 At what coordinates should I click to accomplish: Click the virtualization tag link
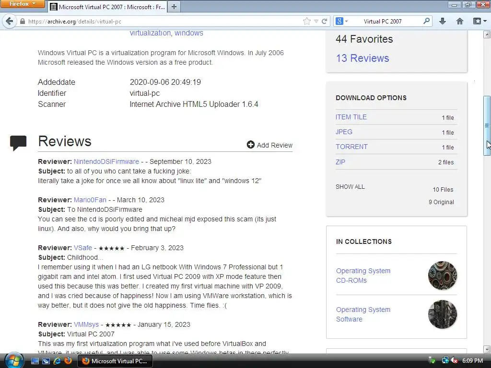point(150,33)
